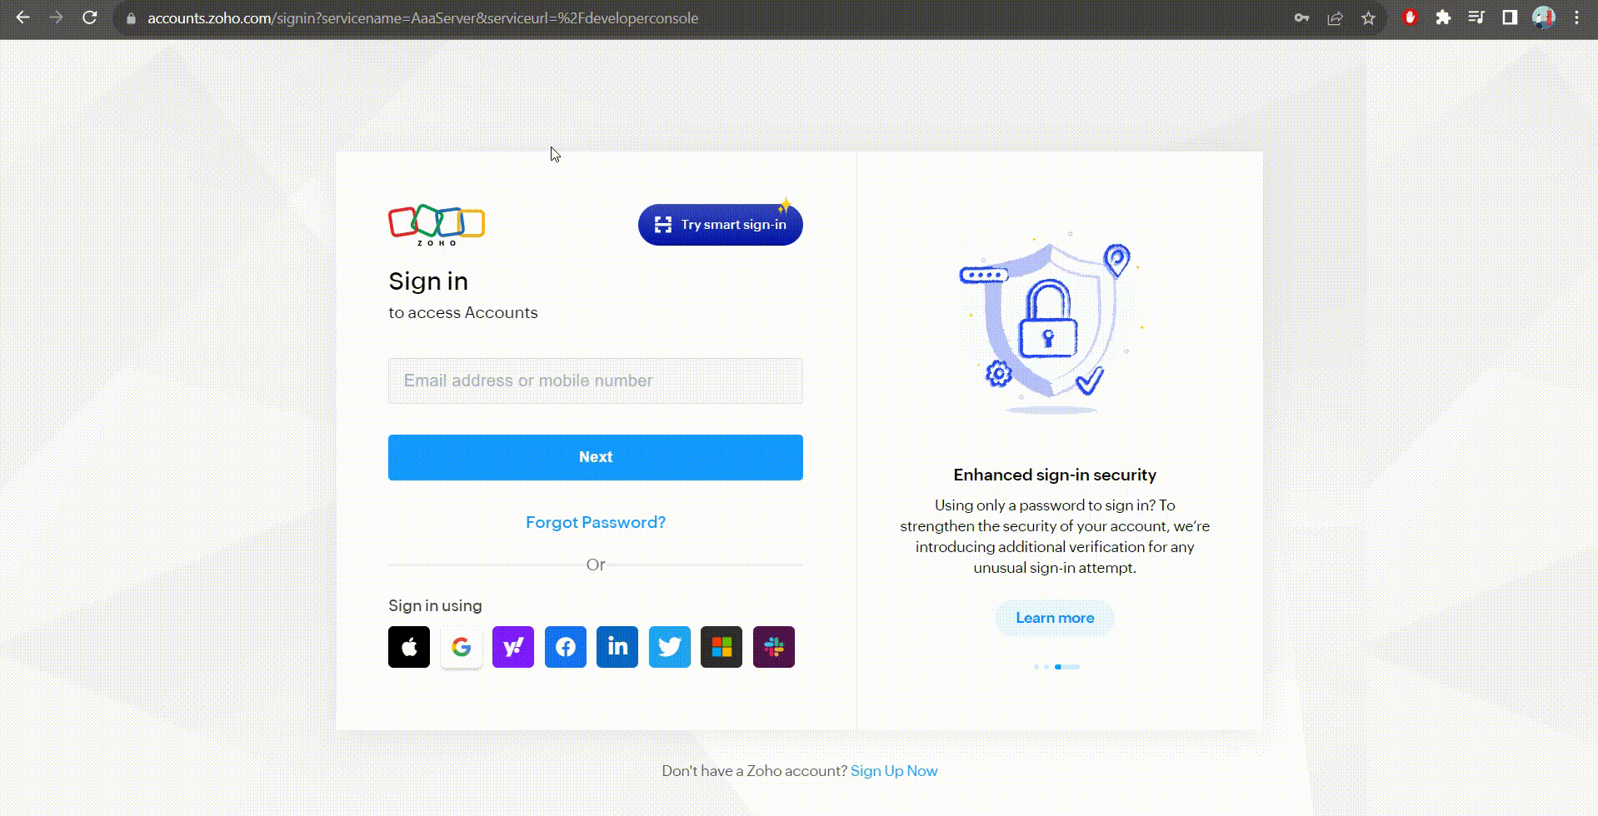Open the Forgot Password link
The height and width of the screenshot is (816, 1598).
596,522
